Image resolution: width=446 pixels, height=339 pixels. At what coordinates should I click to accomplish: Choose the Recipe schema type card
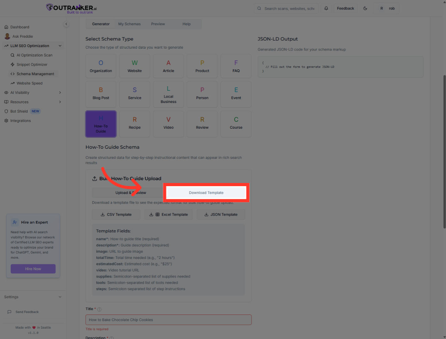(135, 124)
